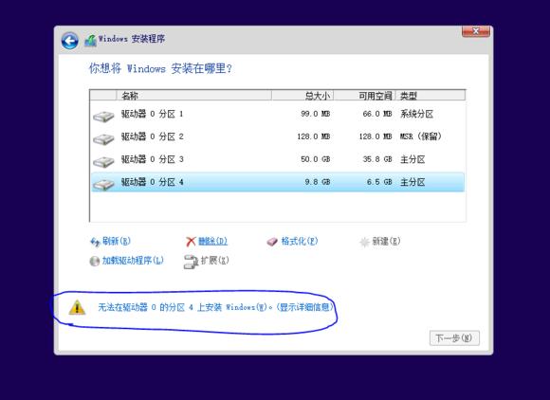Refresh the partition list via 刷新(R)
Screen dimensions: 550x400
(x=117, y=241)
